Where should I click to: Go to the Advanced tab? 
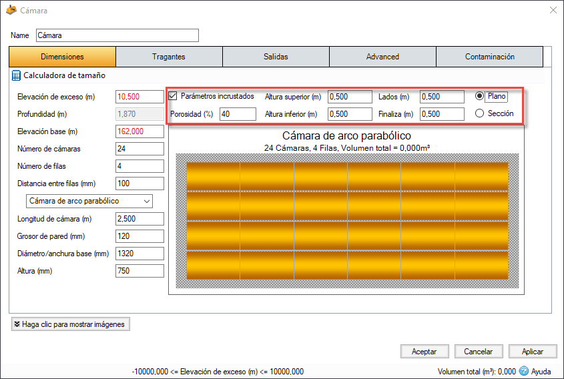point(382,57)
